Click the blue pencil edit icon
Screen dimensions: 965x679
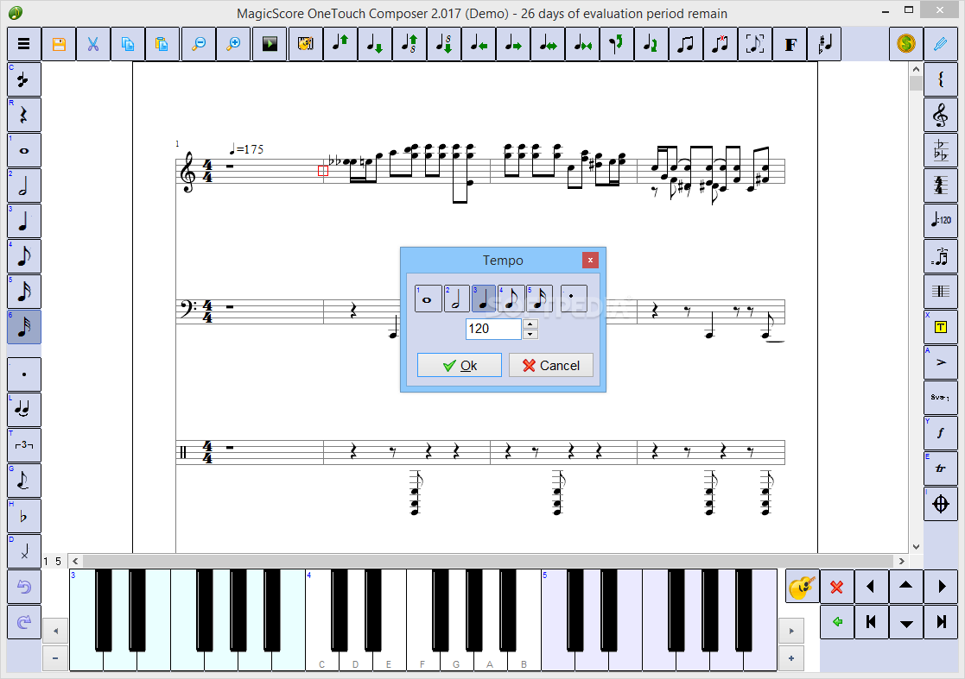tap(941, 44)
